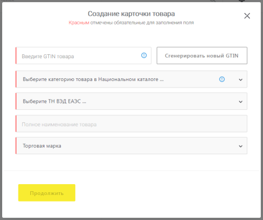
Task: Focus the Введите GTIN товара input
Action: (x=84, y=55)
